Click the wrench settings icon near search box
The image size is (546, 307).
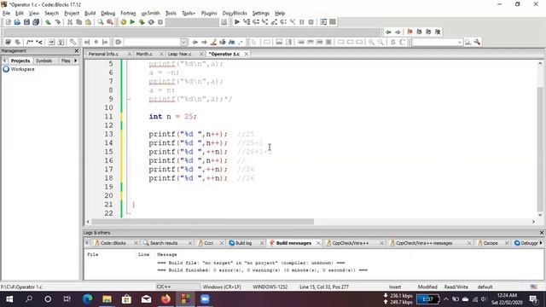click(478, 42)
